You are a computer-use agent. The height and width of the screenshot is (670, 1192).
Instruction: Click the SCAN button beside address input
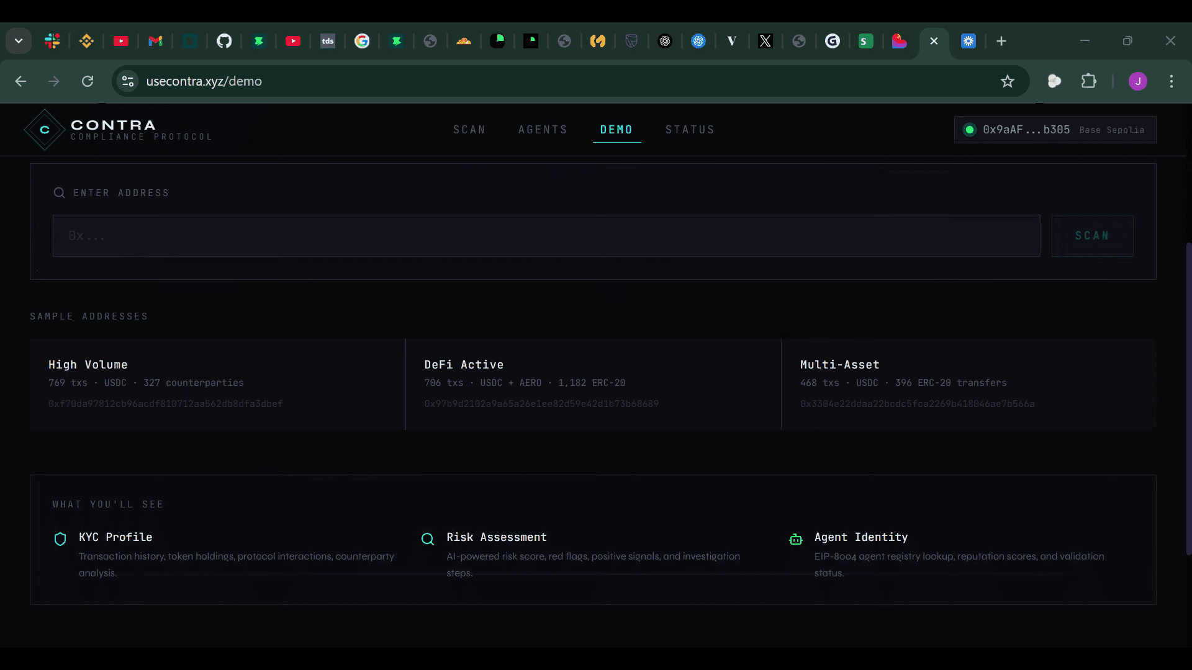pyautogui.click(x=1092, y=236)
